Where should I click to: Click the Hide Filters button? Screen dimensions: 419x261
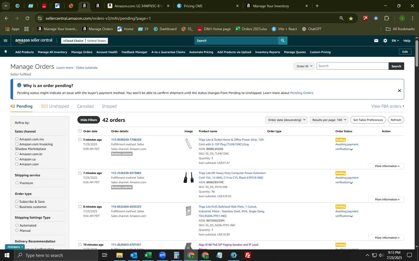pyautogui.click(x=89, y=120)
